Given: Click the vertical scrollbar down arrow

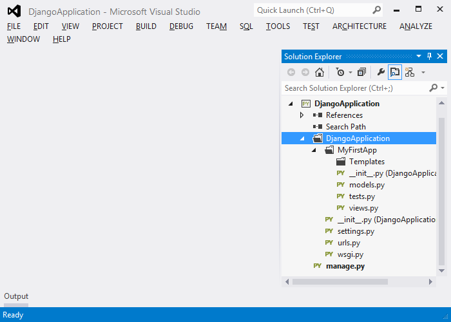Looking at the screenshot, I should (441, 271).
